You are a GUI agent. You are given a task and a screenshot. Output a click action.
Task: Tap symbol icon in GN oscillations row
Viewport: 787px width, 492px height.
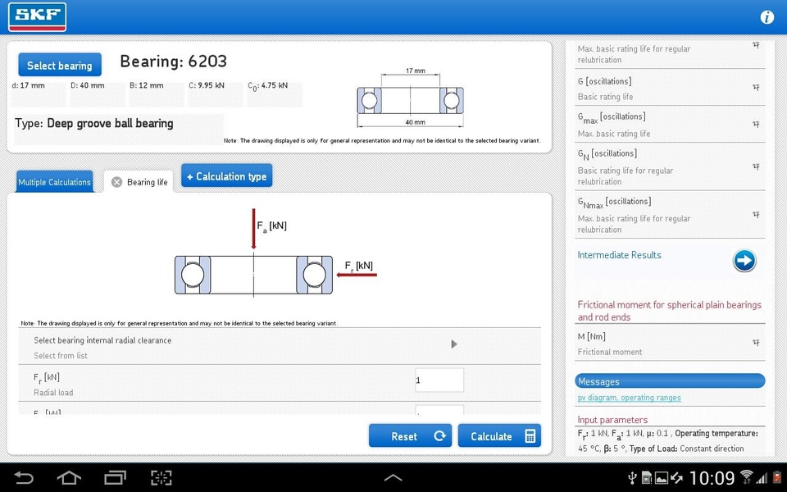[x=756, y=166]
